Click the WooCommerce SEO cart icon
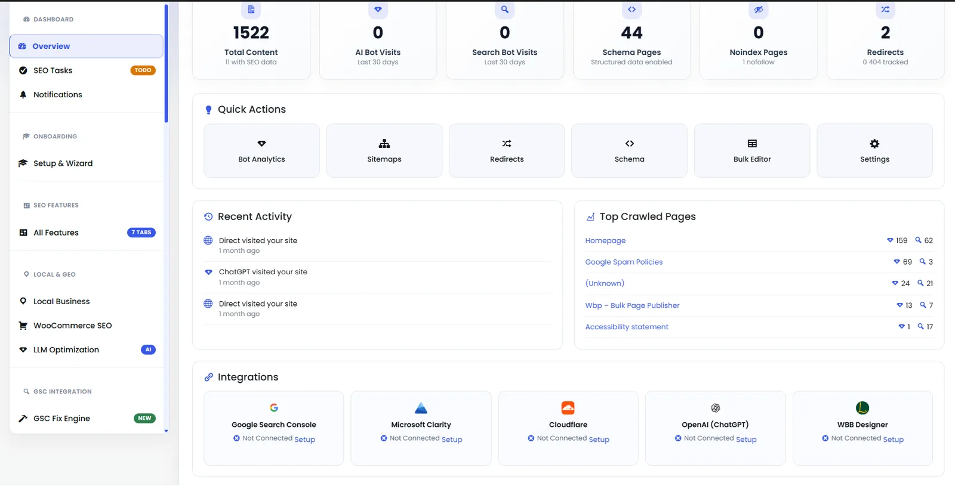955x486 pixels. [x=23, y=326]
